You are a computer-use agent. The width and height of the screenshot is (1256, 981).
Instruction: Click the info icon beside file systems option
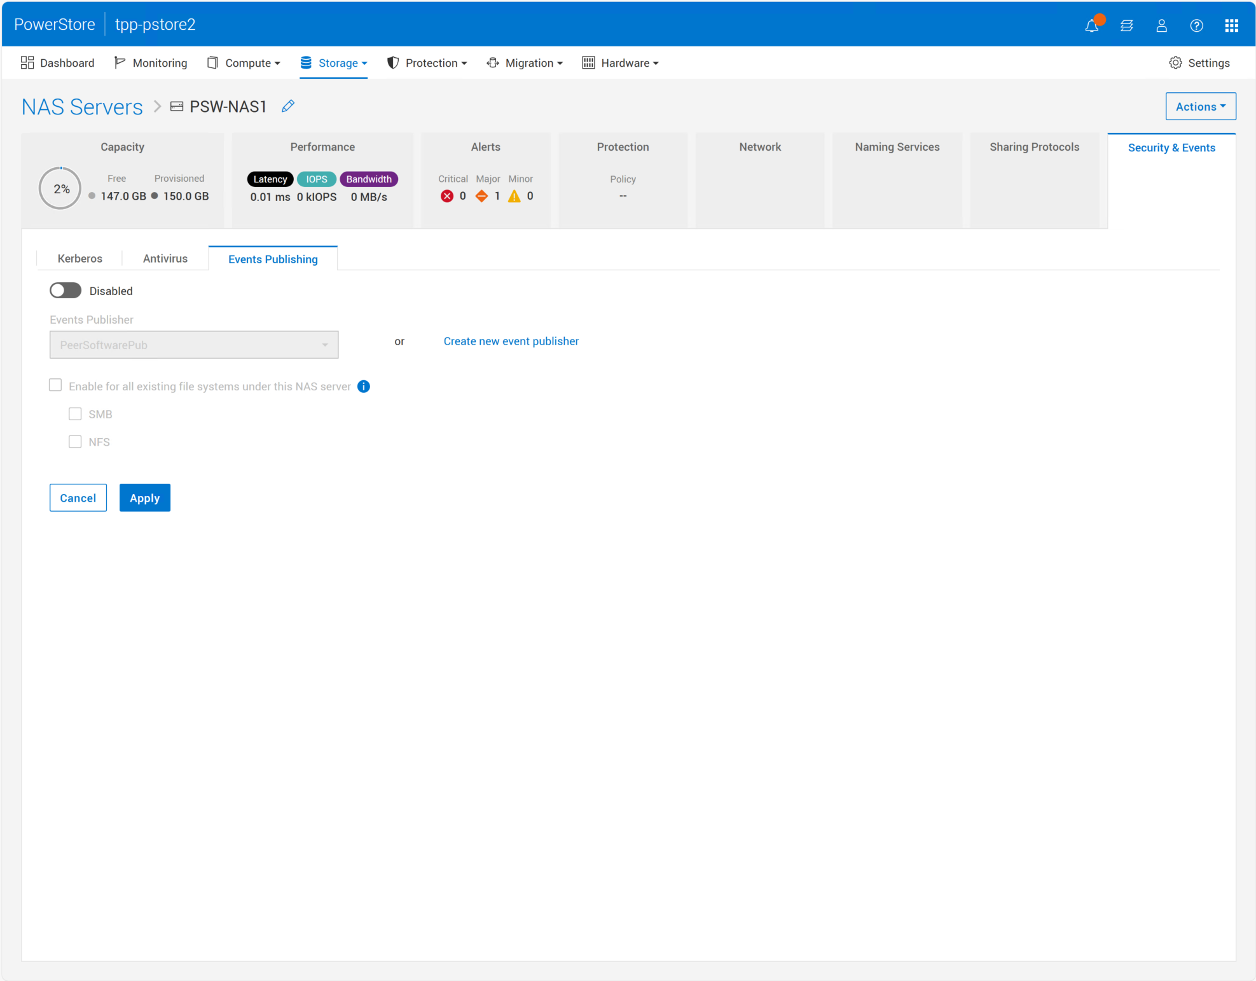[364, 387]
